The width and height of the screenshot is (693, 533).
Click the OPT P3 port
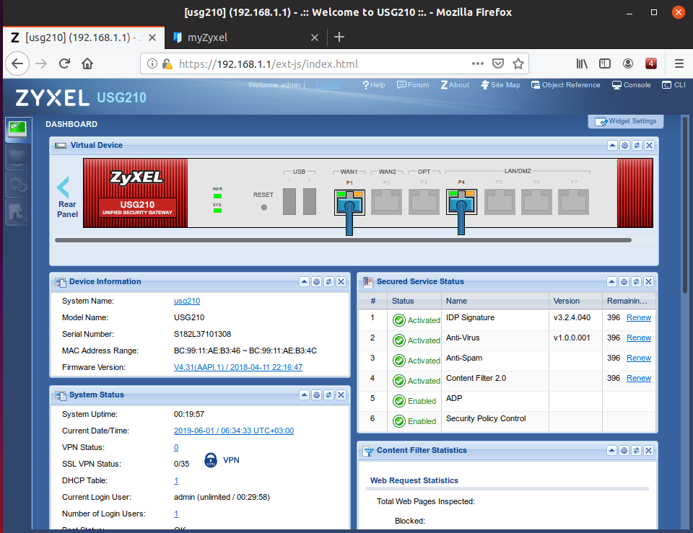click(x=424, y=202)
